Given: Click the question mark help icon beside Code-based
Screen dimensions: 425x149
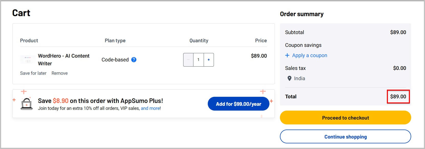Looking at the screenshot, I should click(x=134, y=60).
